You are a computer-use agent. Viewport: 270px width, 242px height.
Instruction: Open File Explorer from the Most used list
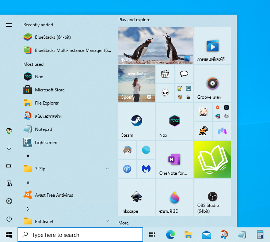tap(67, 103)
